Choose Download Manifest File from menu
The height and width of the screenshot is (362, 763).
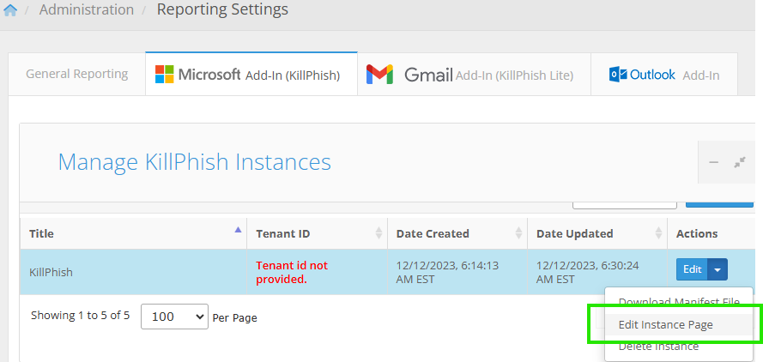(x=679, y=302)
